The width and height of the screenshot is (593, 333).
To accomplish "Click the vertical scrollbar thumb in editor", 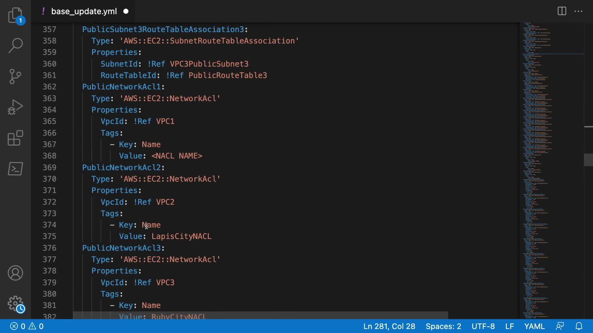I will pyautogui.click(x=588, y=160).
